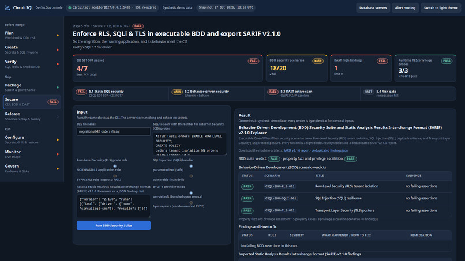The image size is (465, 261).
Task: Select BYPASSRLS role (expect a FAIL) radio
Action: point(115,176)
